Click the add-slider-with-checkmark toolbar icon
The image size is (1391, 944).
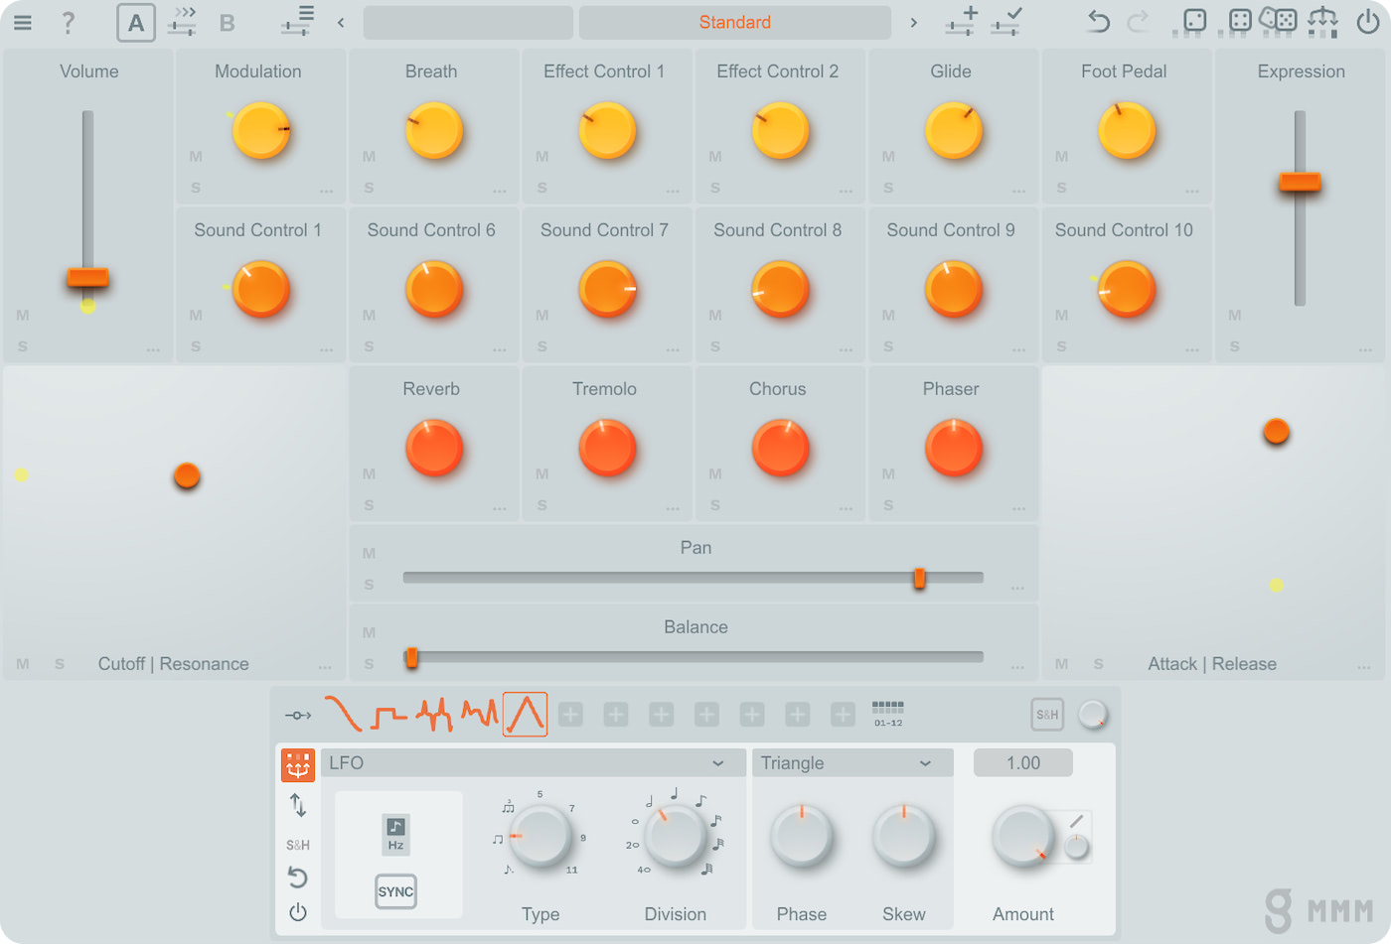(1005, 22)
